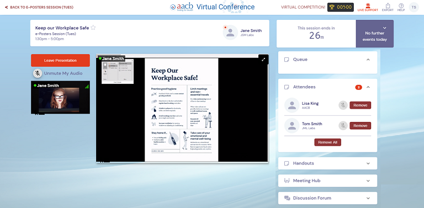Click Jane Smith's presenter avatar
This screenshot has width=424, height=208.
coord(230,33)
